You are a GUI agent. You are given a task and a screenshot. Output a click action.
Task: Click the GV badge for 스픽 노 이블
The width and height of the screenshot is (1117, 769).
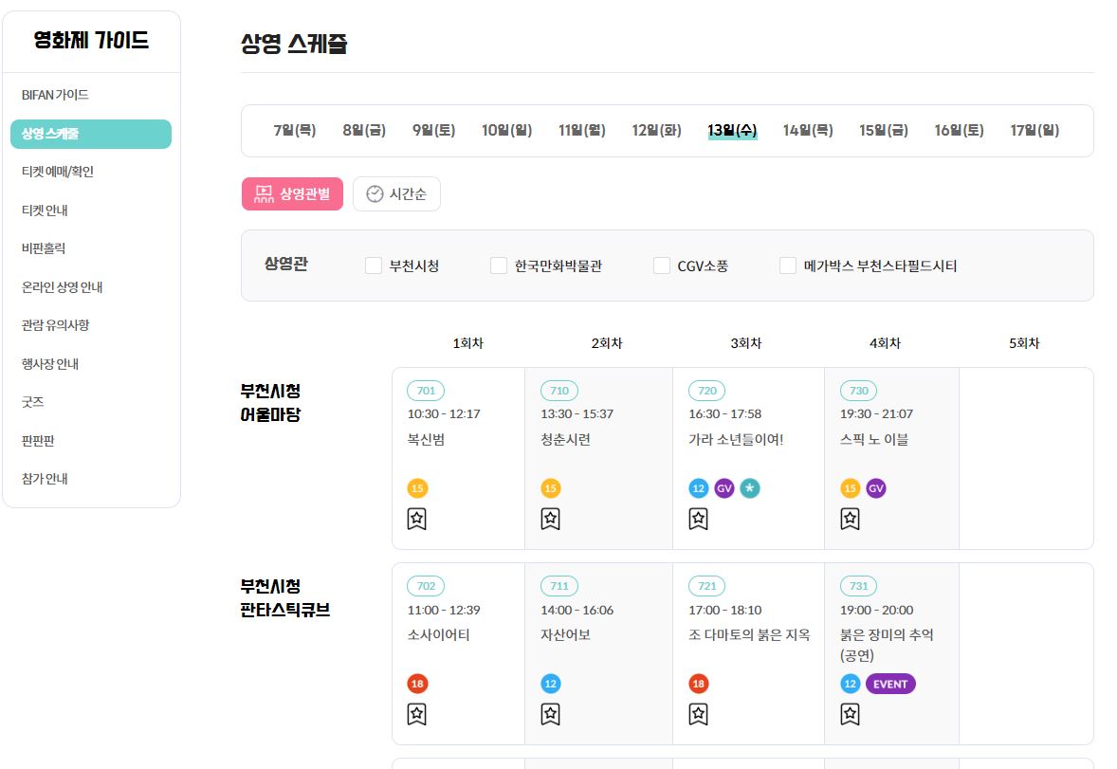point(875,488)
